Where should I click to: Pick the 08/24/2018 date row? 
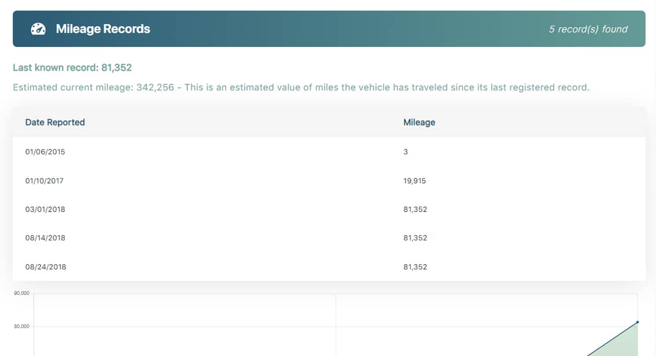coord(46,267)
